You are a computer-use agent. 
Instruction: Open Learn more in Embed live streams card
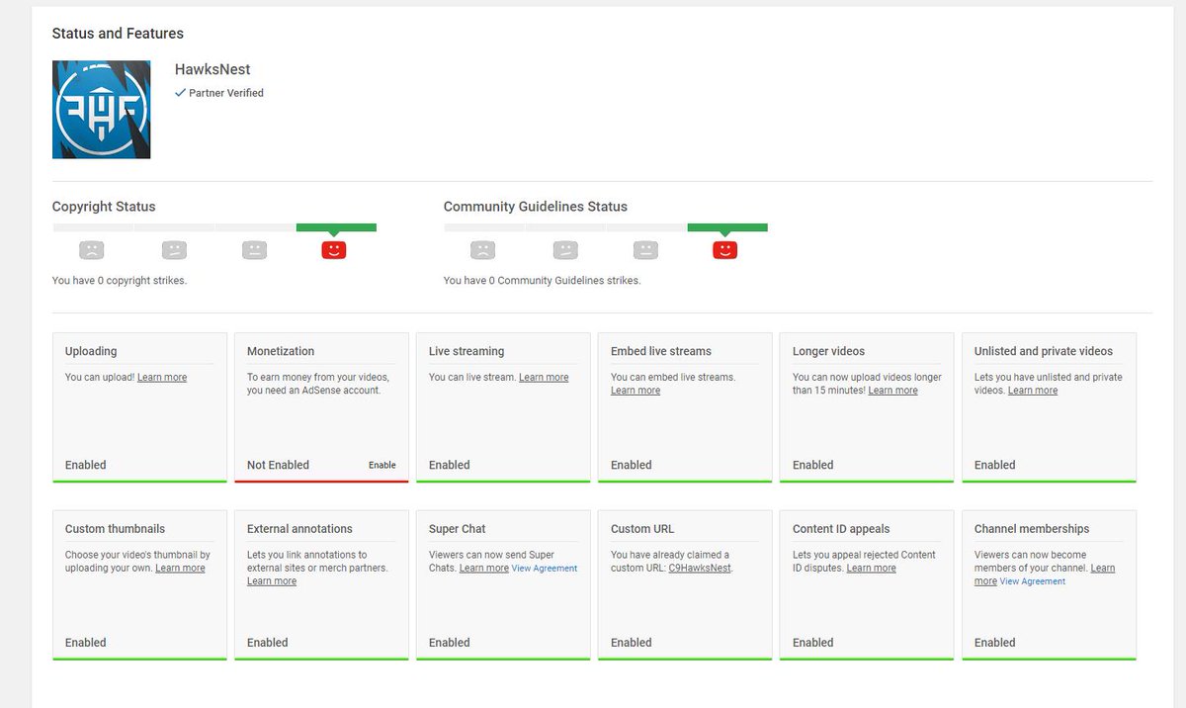click(635, 391)
